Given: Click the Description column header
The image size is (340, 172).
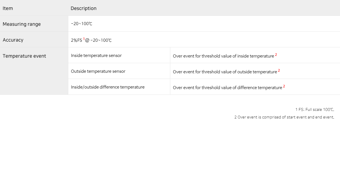Looking at the screenshot, I should click(84, 8).
